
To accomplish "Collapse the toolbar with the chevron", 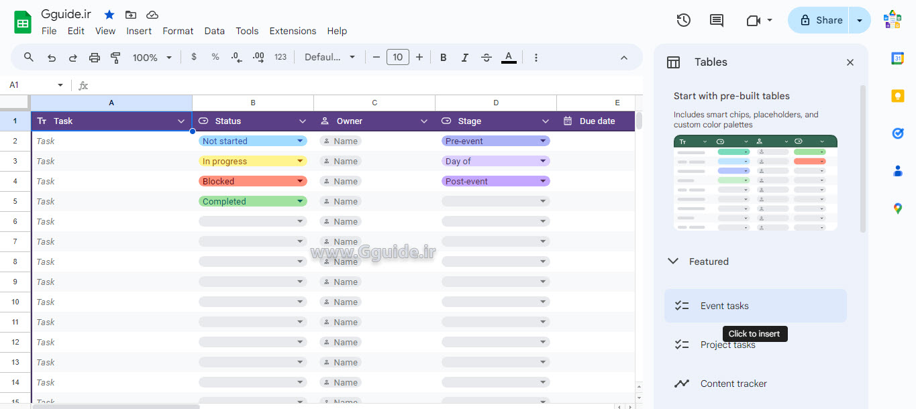I will [623, 57].
